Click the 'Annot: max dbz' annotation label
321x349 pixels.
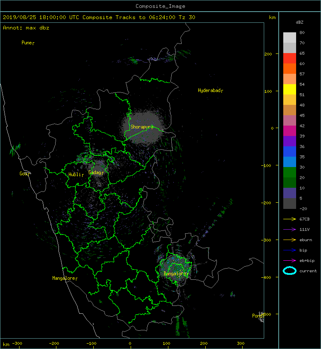point(26,28)
